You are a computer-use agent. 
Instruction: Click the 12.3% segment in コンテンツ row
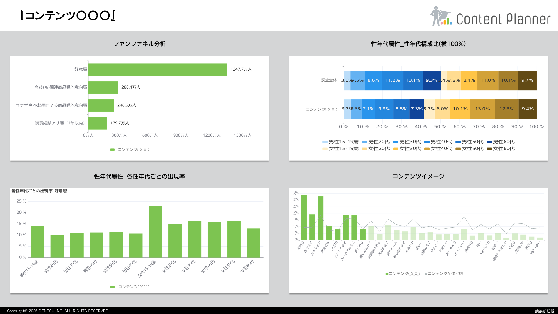pos(507,109)
